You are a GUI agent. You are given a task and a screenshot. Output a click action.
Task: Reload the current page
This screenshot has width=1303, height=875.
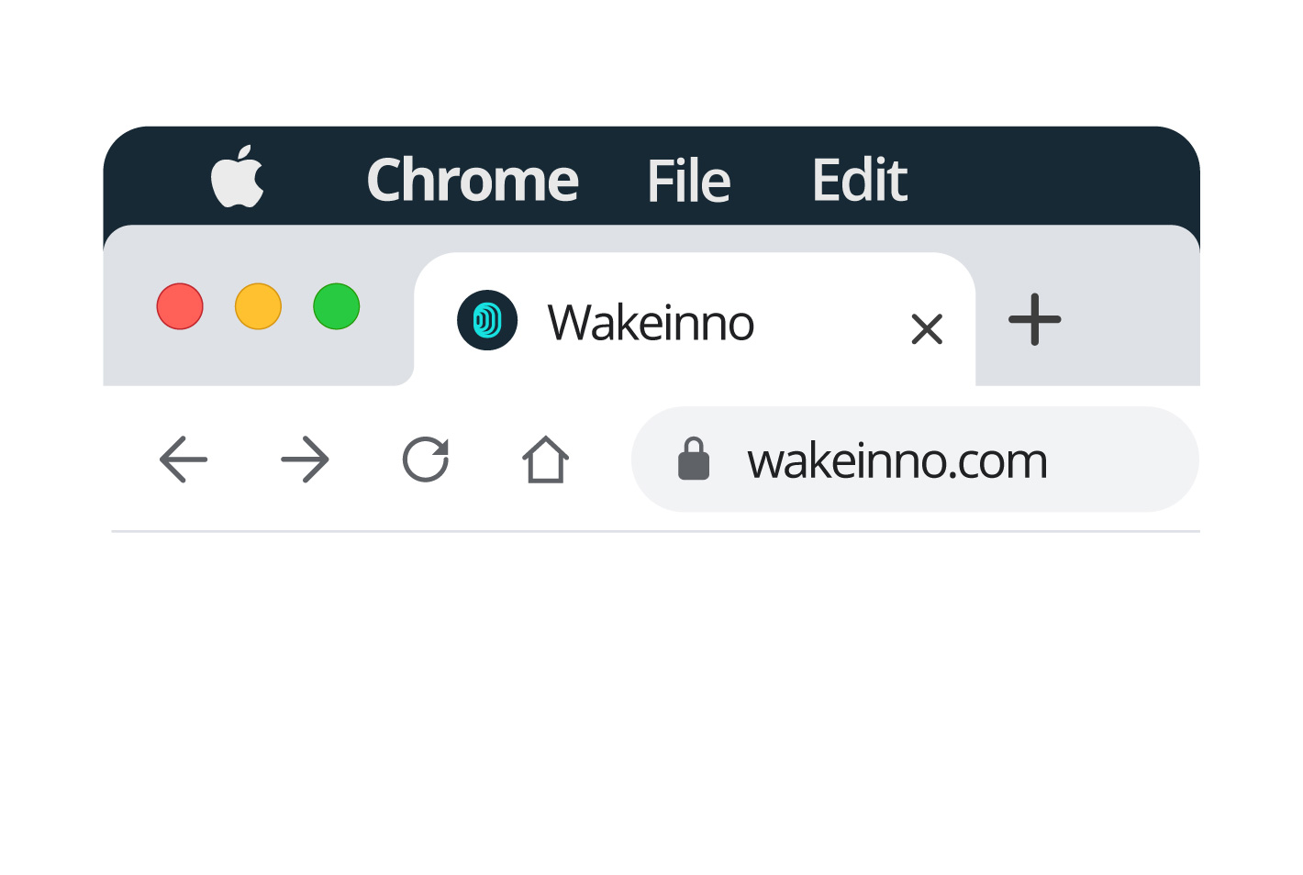426,459
